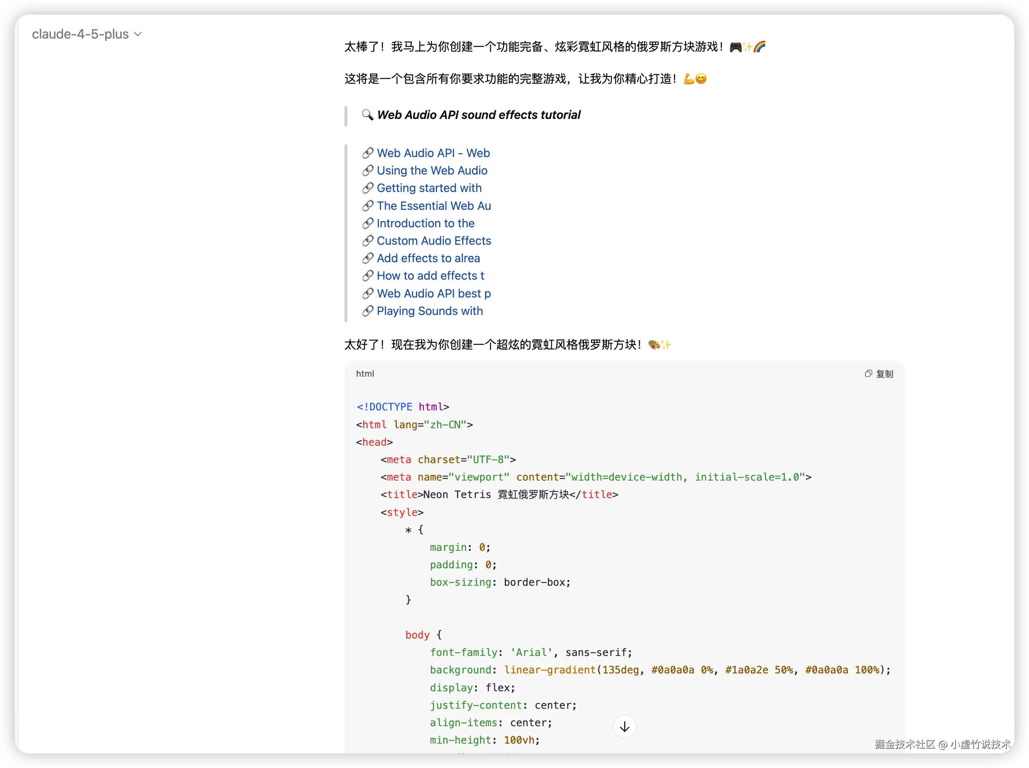Open the 'The Essential Web Au' link

tap(433, 205)
